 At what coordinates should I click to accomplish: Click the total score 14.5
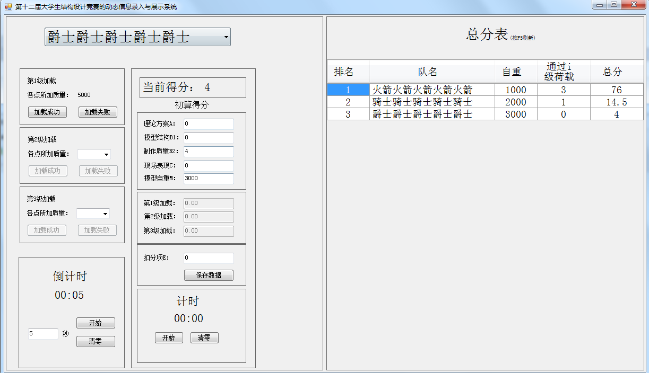pyautogui.click(x=617, y=102)
